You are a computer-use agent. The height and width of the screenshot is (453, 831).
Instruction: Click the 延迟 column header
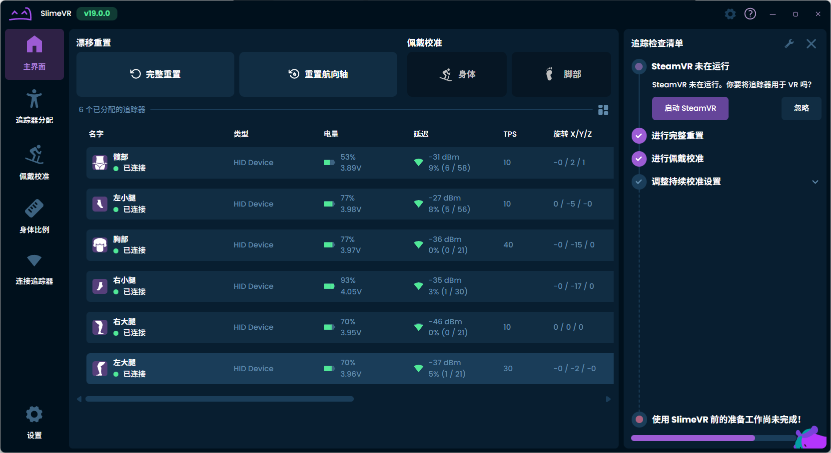(x=421, y=134)
